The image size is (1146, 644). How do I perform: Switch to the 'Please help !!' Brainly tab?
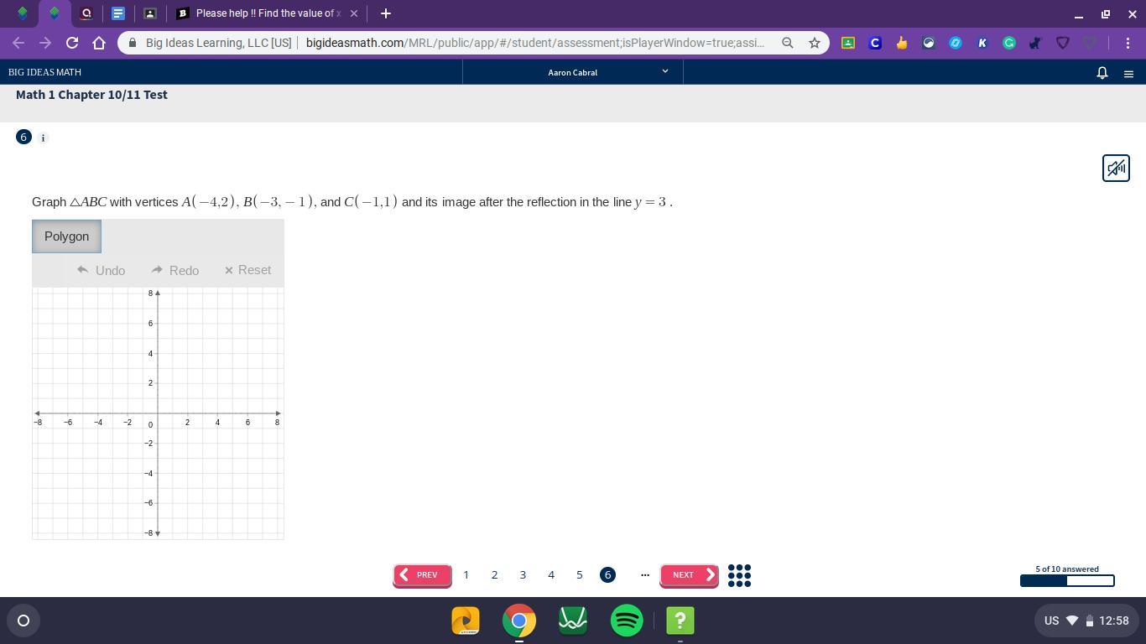(268, 13)
